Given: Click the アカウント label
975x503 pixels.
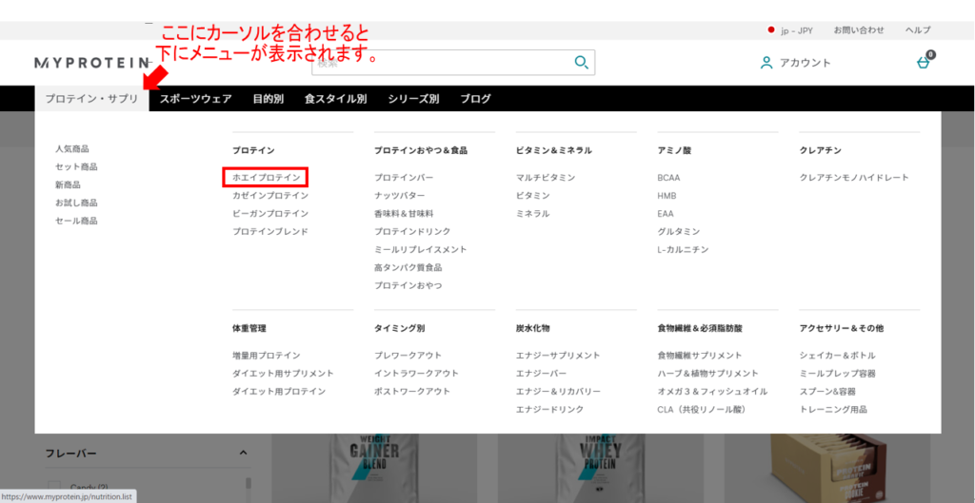Looking at the screenshot, I should coord(806,63).
